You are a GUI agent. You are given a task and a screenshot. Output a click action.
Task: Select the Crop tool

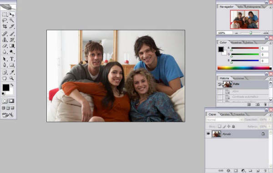point(5,26)
